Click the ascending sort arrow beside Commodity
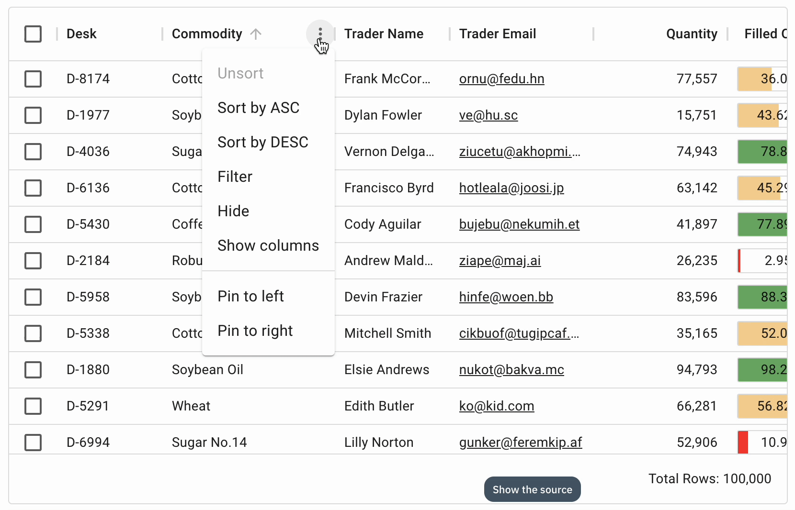This screenshot has width=795, height=510. pos(256,34)
